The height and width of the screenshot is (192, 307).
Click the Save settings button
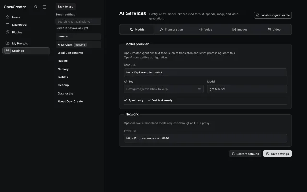[277, 154]
